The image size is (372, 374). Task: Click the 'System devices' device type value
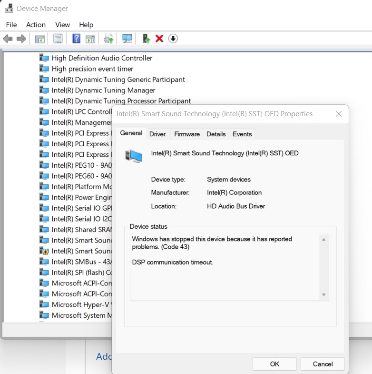pos(229,179)
